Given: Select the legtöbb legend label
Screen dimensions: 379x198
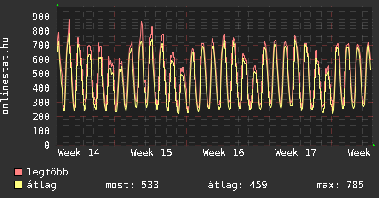Looking at the screenshot, I should [47, 172].
